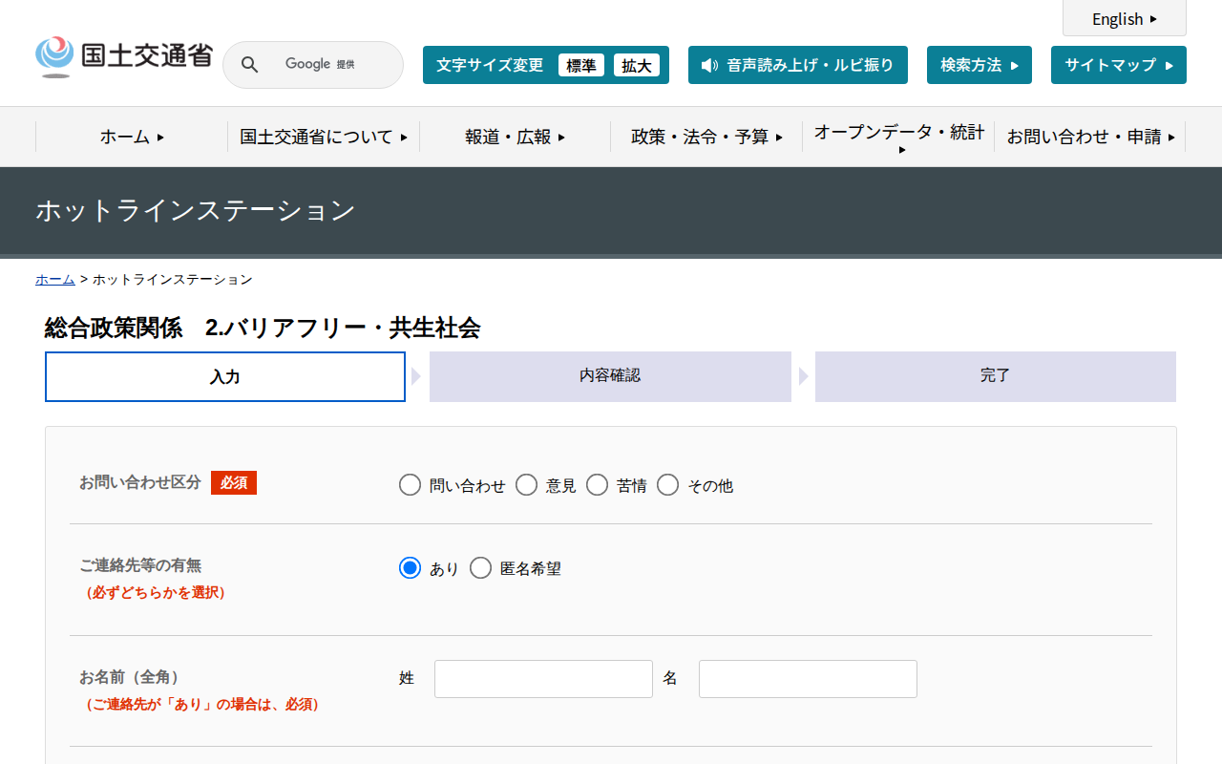Expand the 政策・法令・予算 menu
Image resolution: width=1222 pixels, height=764 pixels.
706,137
